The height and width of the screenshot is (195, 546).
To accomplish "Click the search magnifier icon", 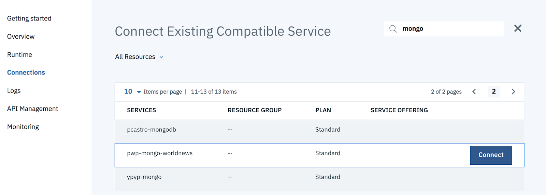I will [x=393, y=29].
